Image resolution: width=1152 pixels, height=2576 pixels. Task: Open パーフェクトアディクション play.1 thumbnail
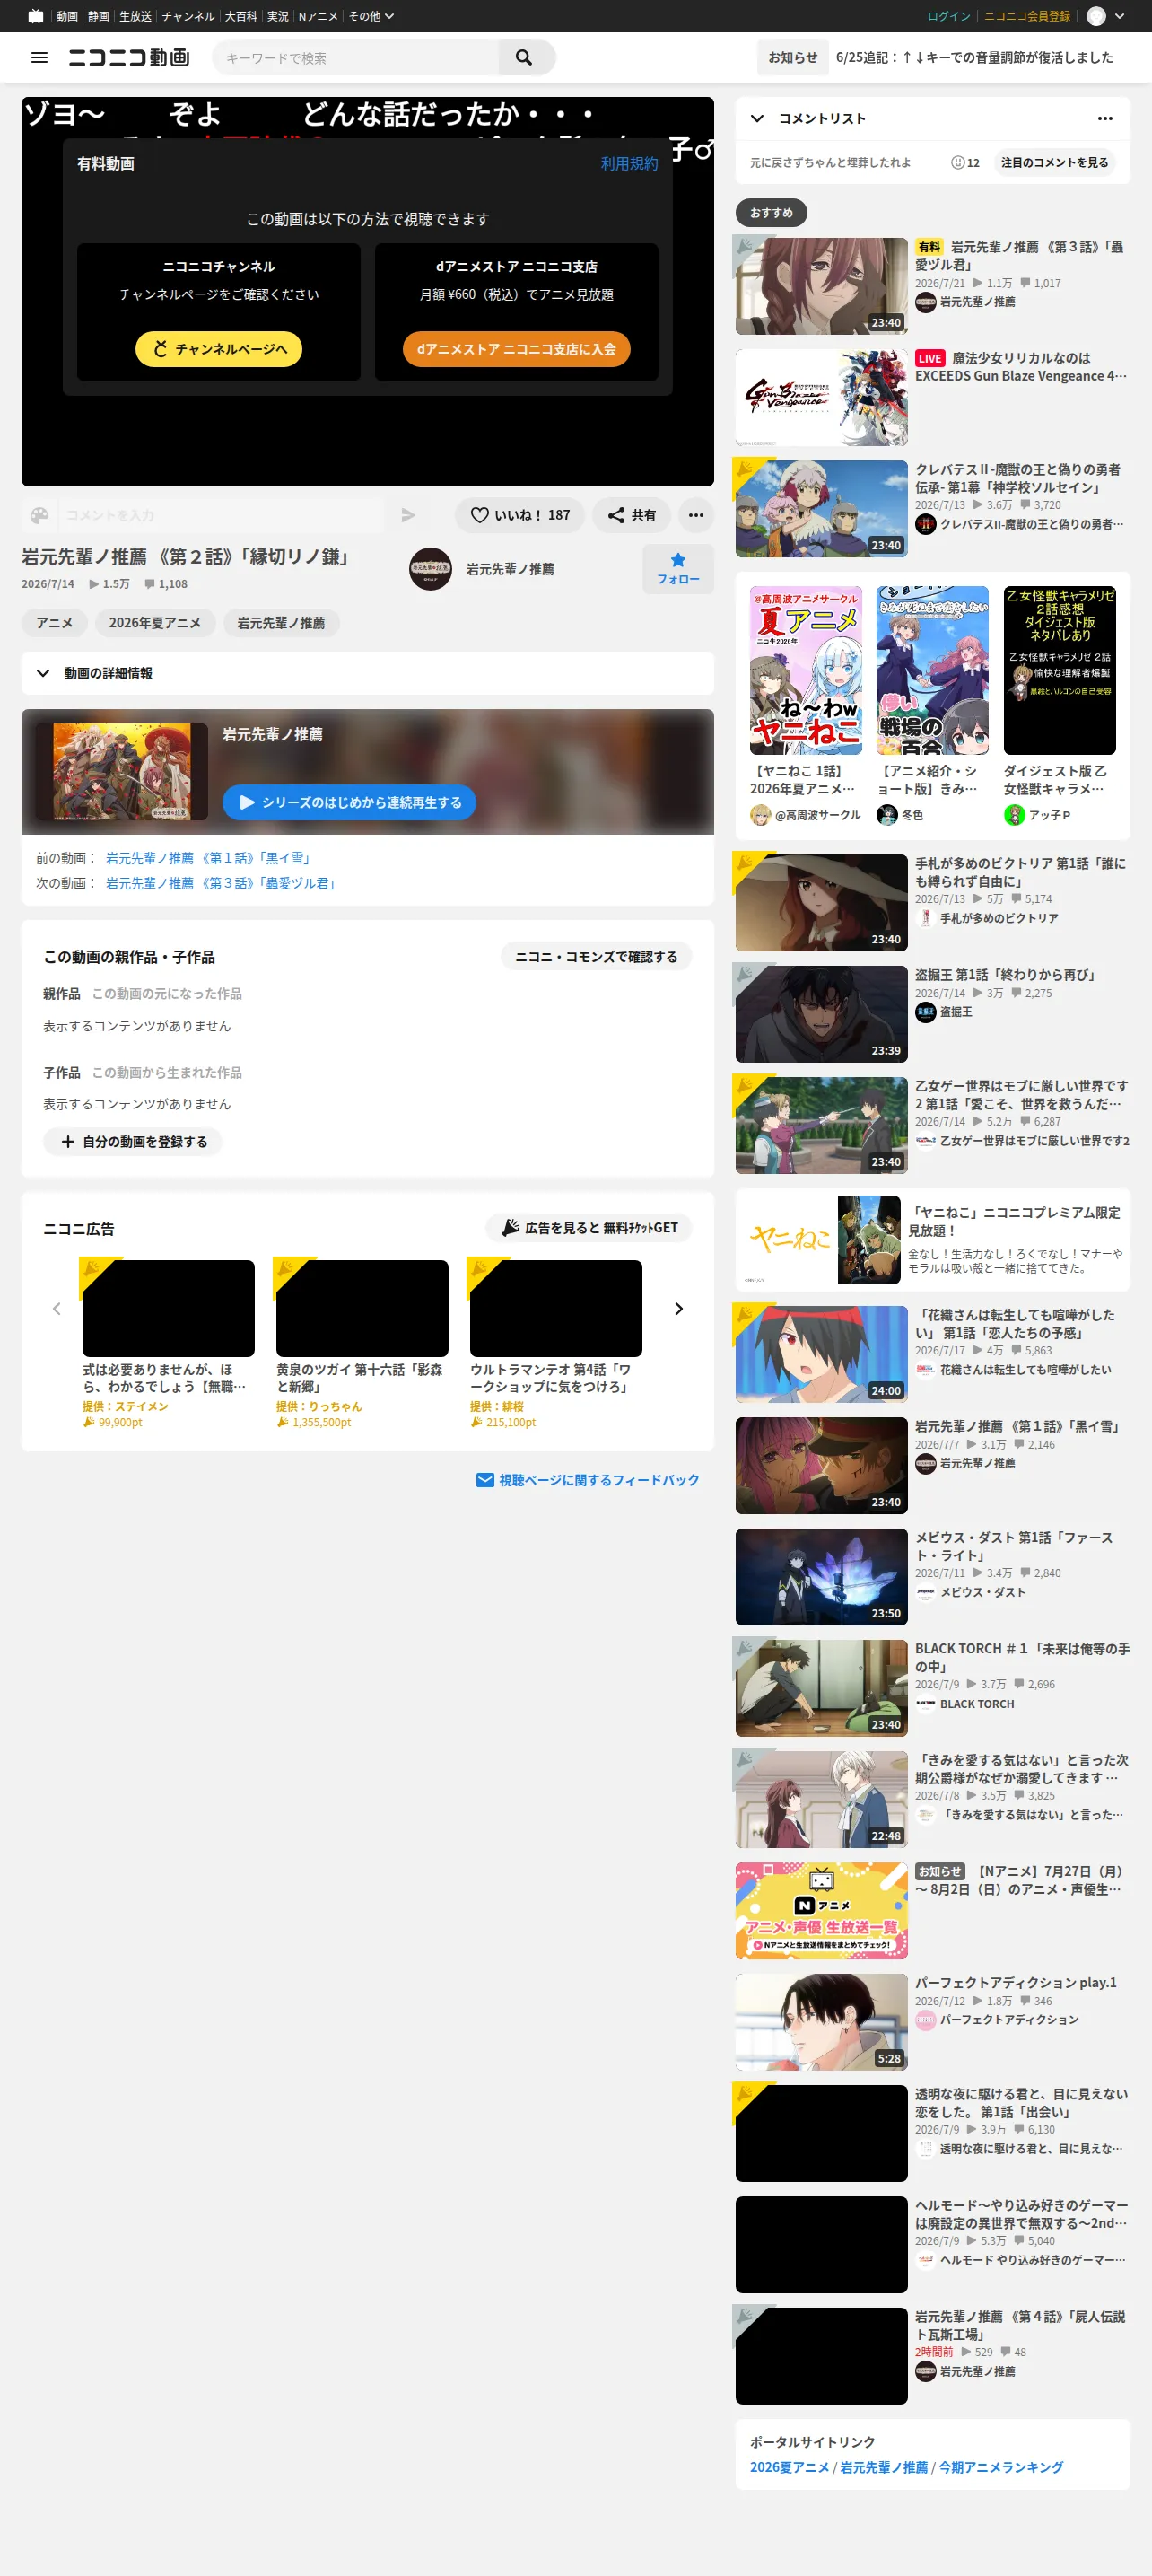821,2022
